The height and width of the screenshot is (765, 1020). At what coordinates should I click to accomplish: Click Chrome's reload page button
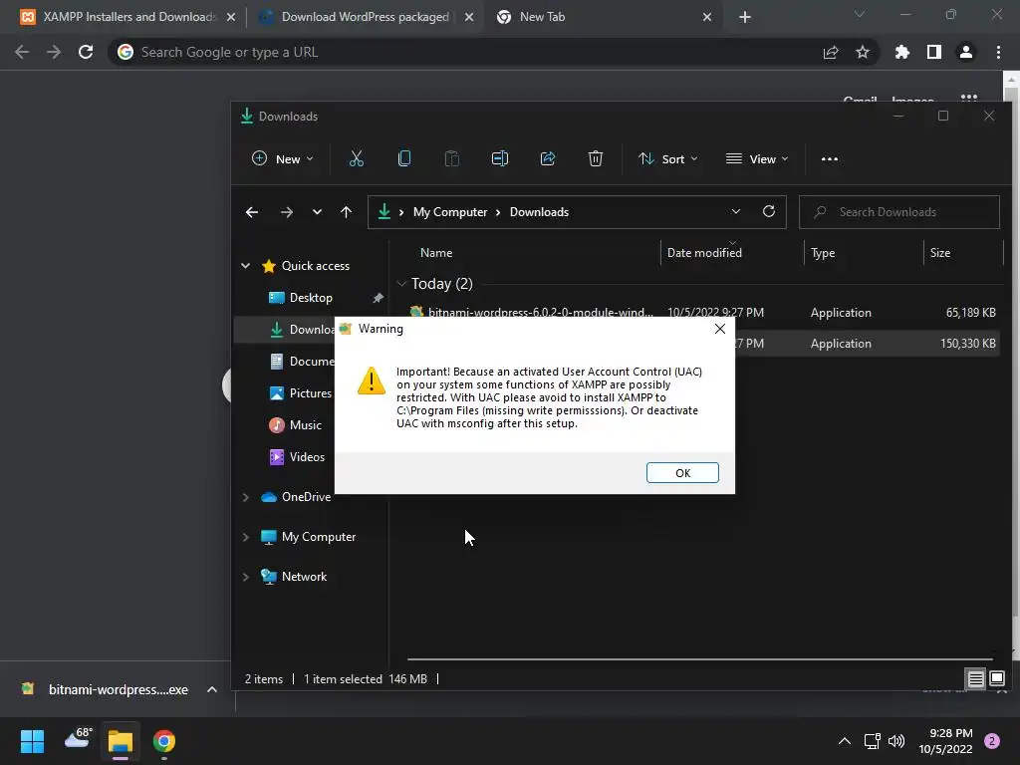(86, 52)
